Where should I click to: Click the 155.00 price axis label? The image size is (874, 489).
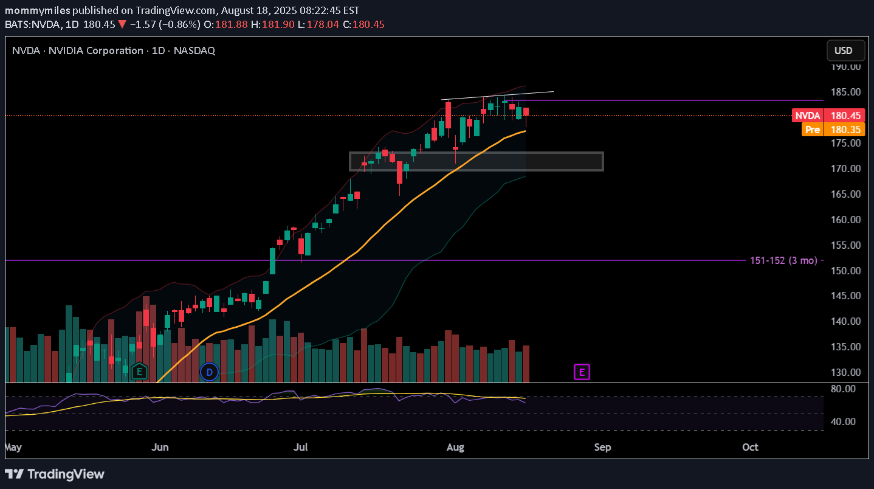tap(846, 246)
